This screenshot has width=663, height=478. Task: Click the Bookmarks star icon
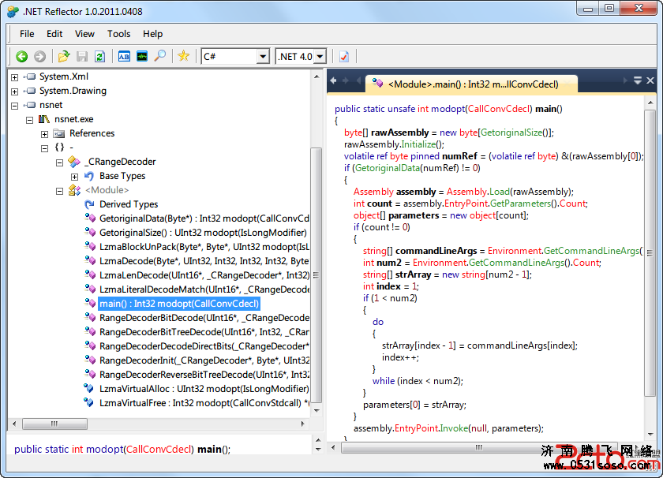click(183, 56)
